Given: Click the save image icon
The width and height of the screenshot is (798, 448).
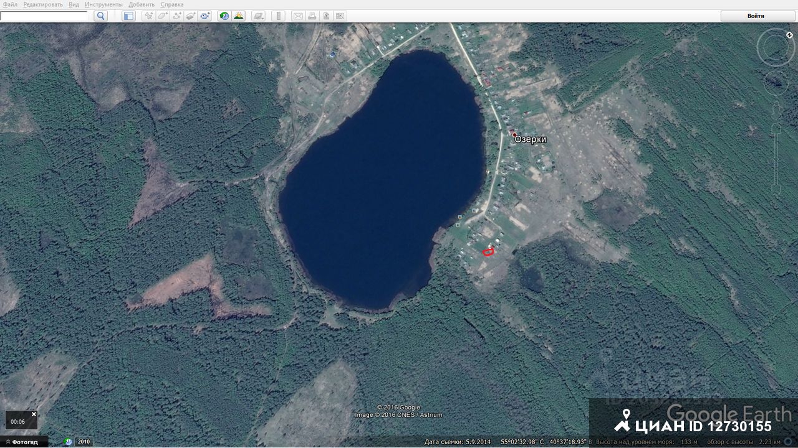Looking at the screenshot, I should point(326,16).
